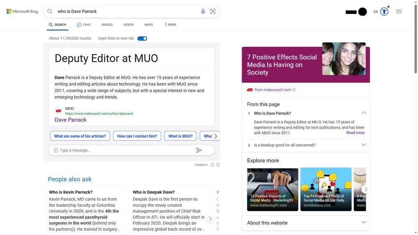Click the search magnifier icon in search box
Image resolution: width=418 pixels, height=235 pixels.
[x=50, y=11]
